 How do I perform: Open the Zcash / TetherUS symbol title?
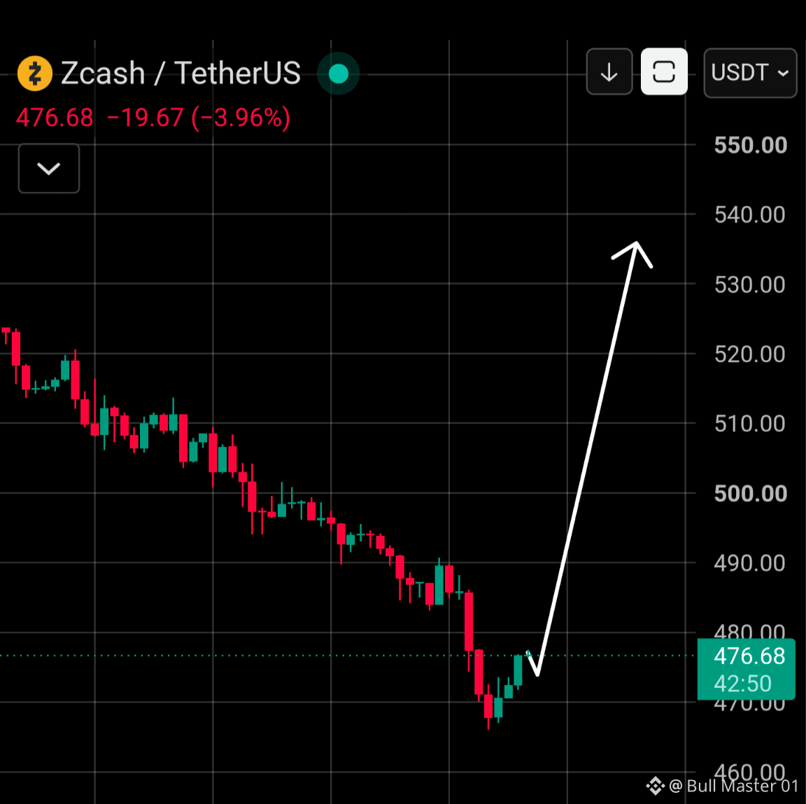point(181,73)
